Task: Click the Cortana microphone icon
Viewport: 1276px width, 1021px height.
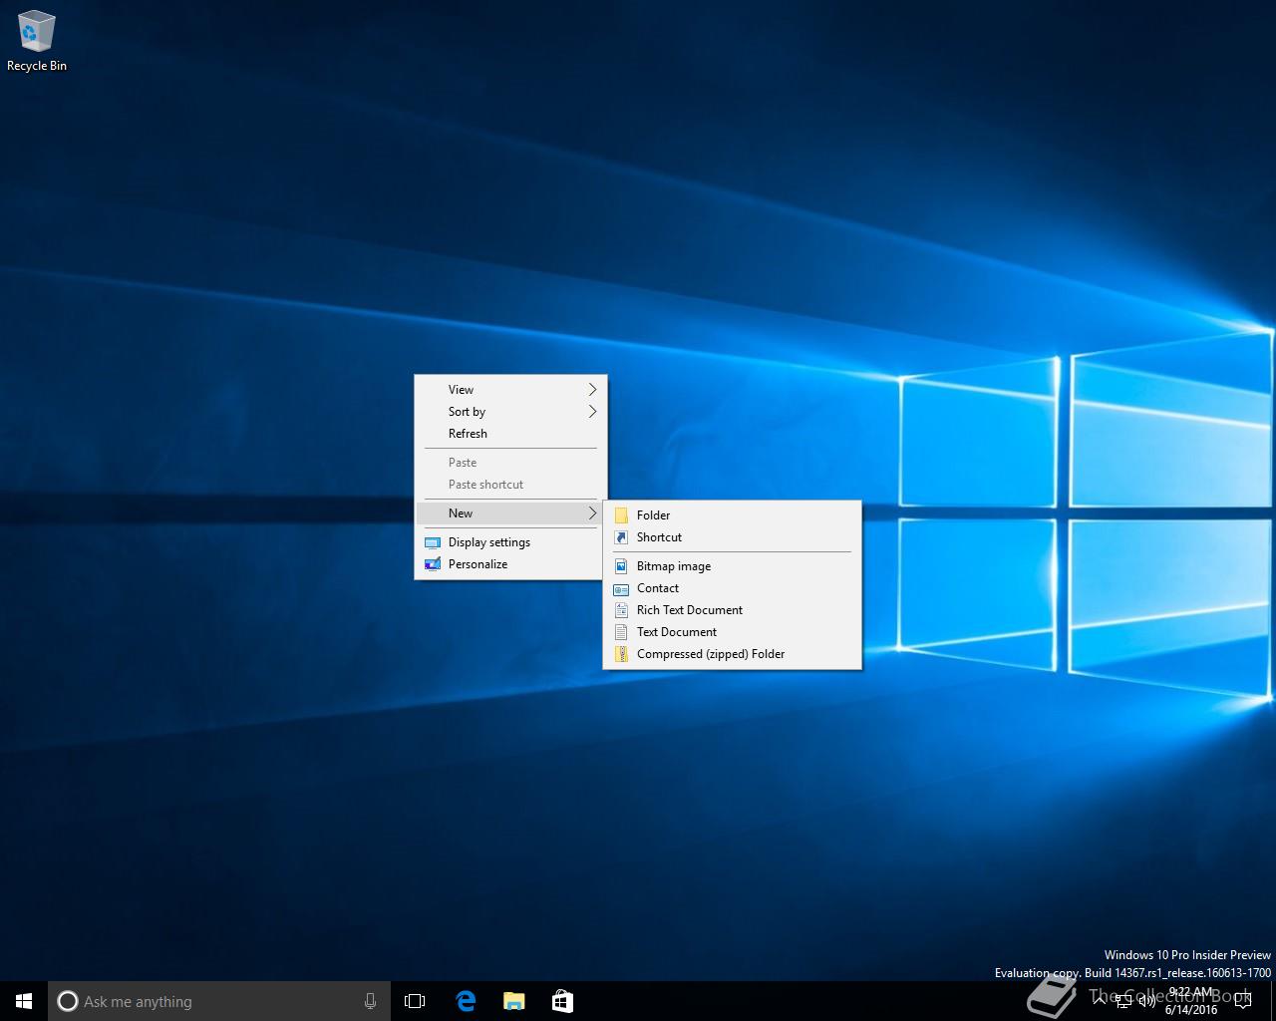Action: 370,1001
